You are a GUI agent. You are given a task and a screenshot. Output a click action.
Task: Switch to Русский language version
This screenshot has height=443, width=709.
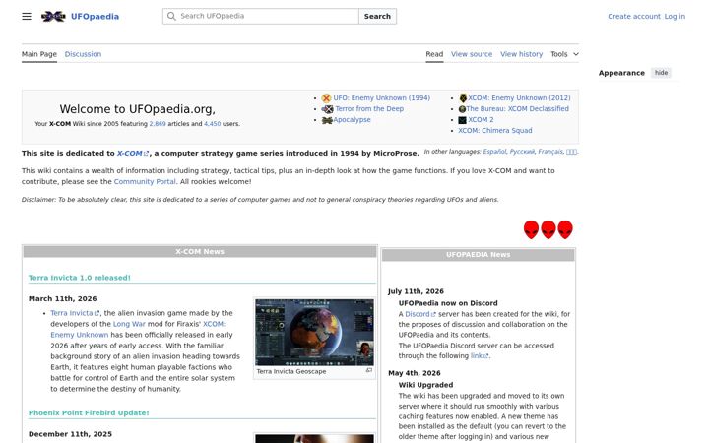click(x=522, y=152)
